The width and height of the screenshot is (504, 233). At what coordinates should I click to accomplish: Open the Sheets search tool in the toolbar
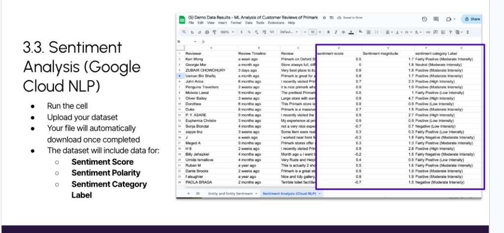click(184, 32)
